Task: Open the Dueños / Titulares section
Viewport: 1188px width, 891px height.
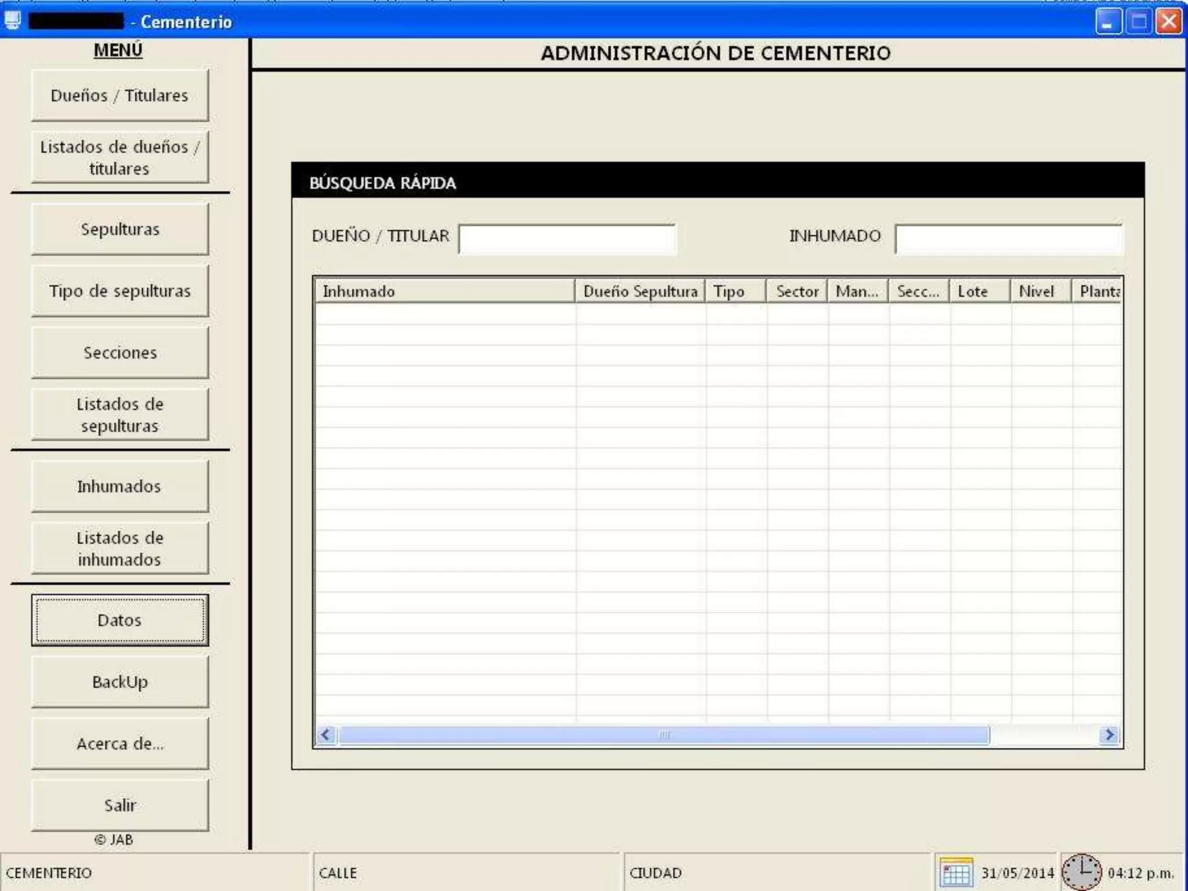Action: (x=119, y=95)
